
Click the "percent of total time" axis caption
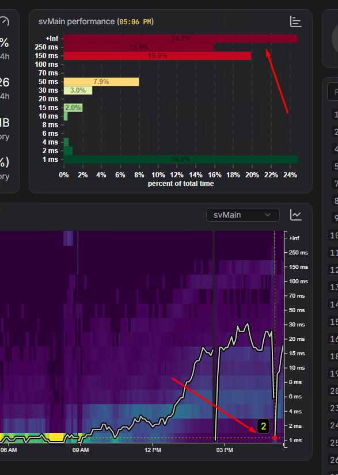coord(181,184)
